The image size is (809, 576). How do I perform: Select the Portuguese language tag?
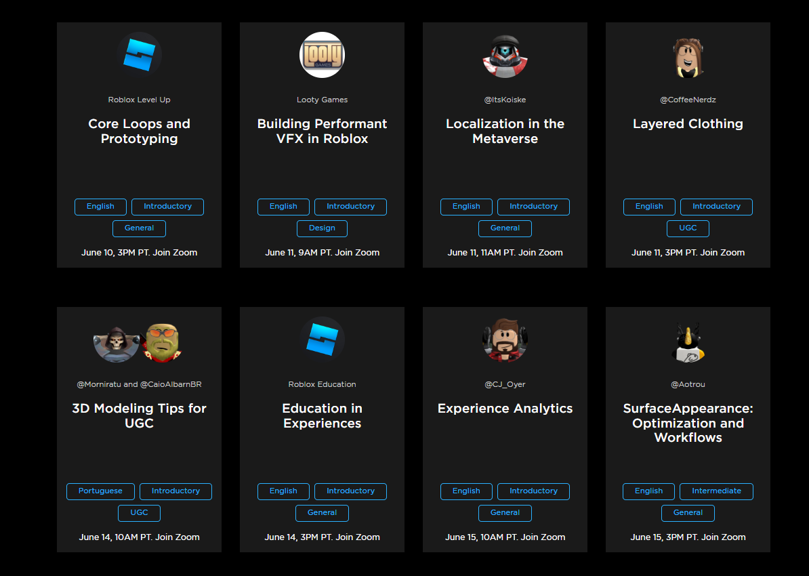point(100,491)
